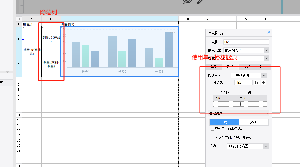Select row 1 header
Screen dimensions: 300x167
click(18, 24)
